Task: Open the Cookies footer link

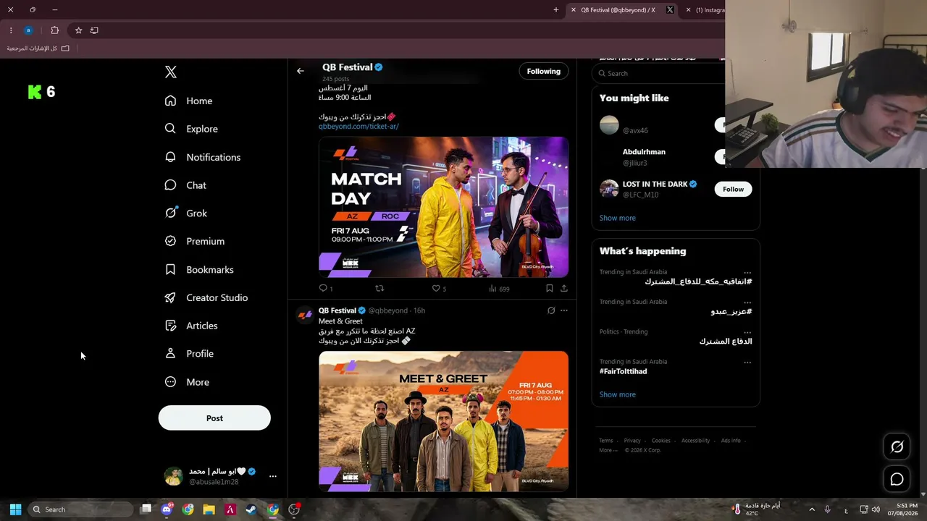Action: (661, 441)
